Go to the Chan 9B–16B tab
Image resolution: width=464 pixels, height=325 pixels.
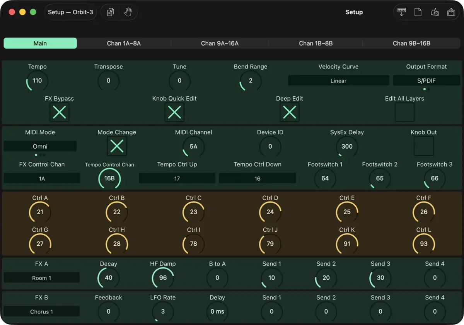coord(411,43)
